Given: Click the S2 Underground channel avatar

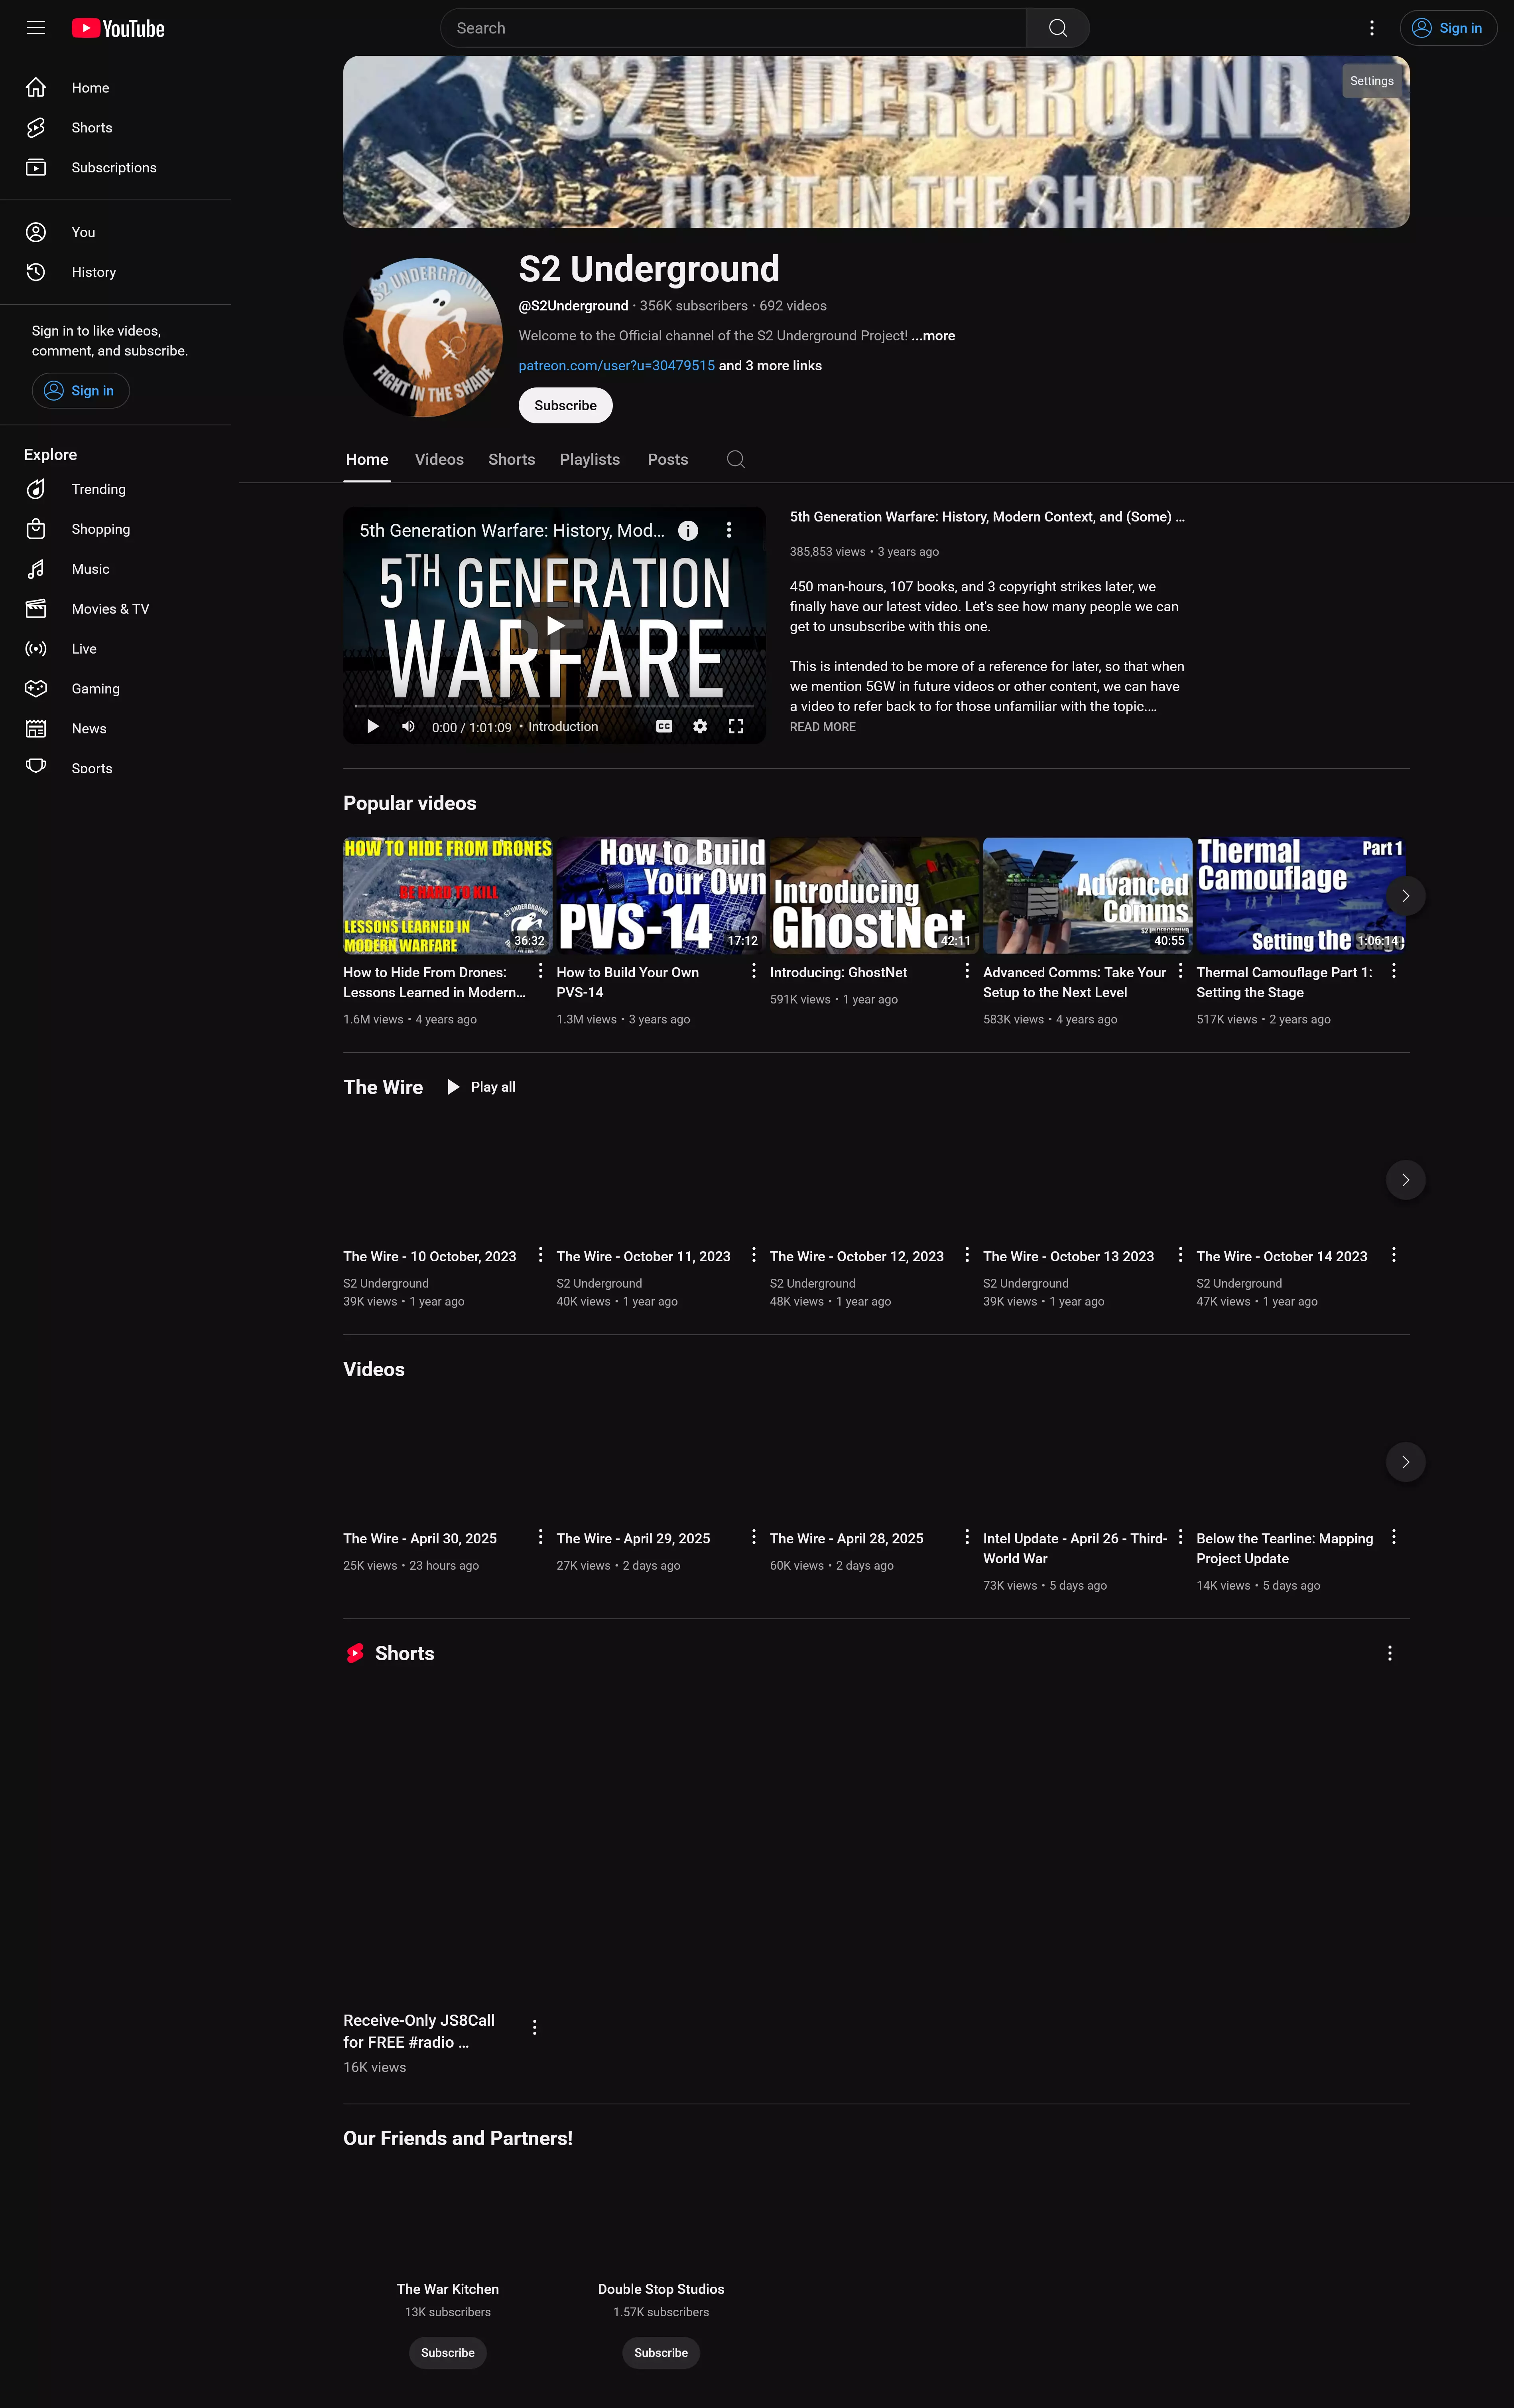Looking at the screenshot, I should coord(423,337).
